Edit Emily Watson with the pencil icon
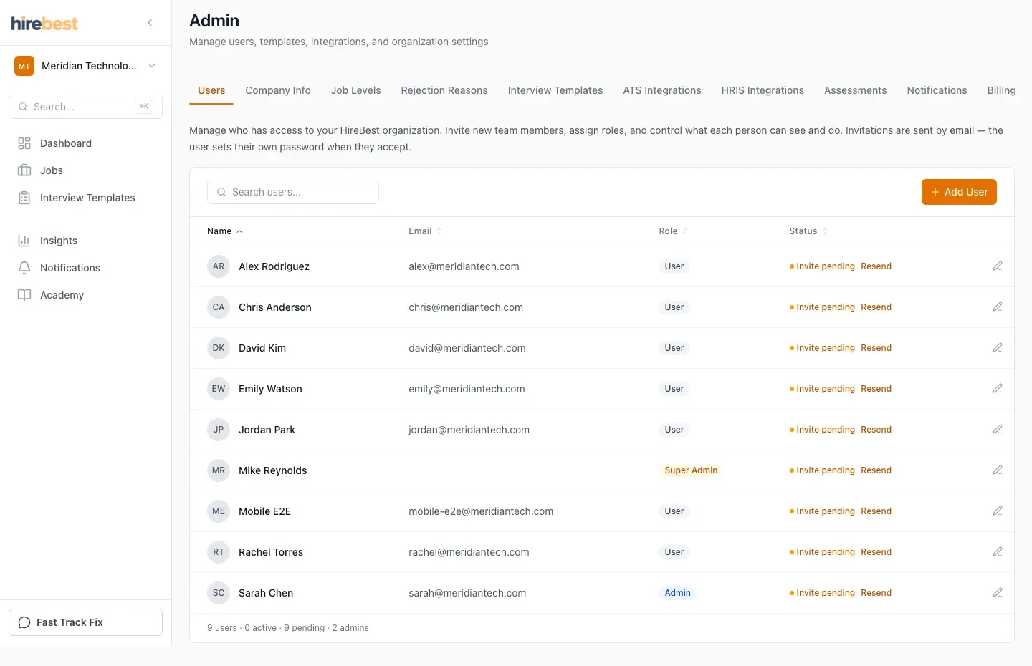This screenshot has height=666, width=1032. coord(997,389)
